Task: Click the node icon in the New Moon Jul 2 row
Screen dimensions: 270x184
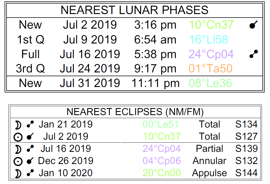Action: (253, 25)
